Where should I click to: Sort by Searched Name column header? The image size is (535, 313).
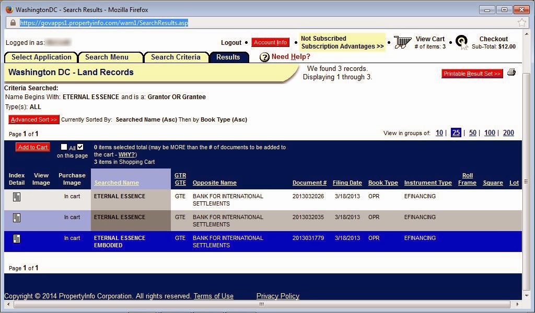[x=117, y=183]
